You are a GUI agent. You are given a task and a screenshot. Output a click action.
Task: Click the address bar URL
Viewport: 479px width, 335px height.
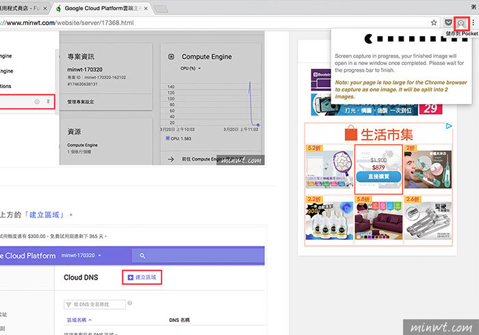pos(67,23)
